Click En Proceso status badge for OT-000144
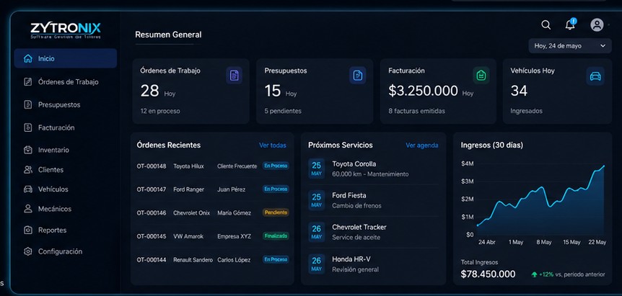The height and width of the screenshot is (296, 622). (x=276, y=259)
